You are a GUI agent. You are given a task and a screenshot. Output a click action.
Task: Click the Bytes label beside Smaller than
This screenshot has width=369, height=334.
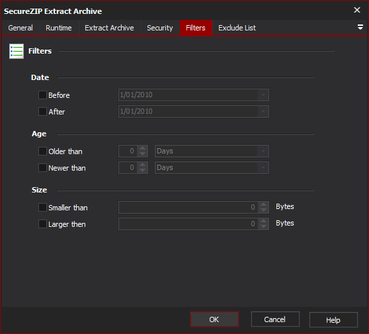click(285, 206)
